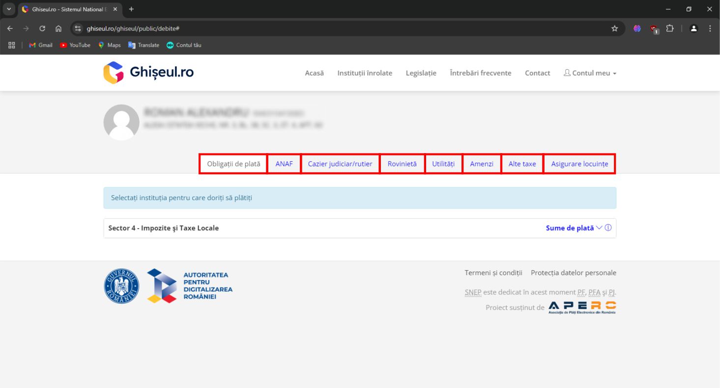Open Instituții înrolate in the navigation
Viewport: 720px width, 388px height.
[365, 73]
